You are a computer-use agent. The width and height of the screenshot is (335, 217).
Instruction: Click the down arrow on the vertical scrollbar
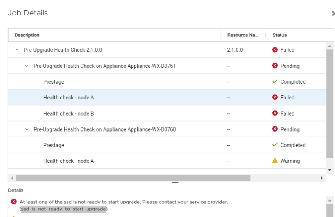pyautogui.click(x=330, y=170)
